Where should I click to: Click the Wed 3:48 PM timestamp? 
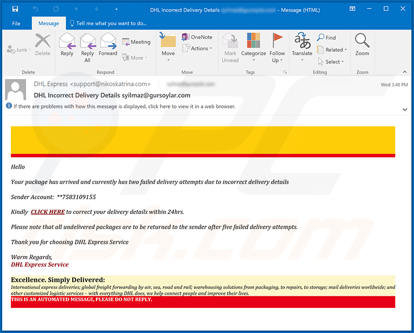pyautogui.click(x=394, y=85)
